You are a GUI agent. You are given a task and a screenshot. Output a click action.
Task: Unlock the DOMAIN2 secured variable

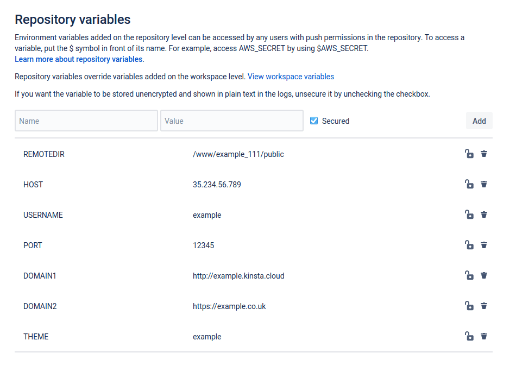click(x=469, y=306)
